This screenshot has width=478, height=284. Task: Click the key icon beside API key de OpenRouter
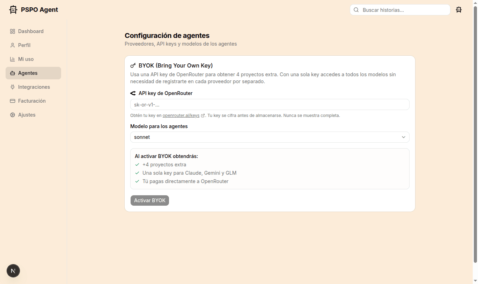[x=133, y=93]
